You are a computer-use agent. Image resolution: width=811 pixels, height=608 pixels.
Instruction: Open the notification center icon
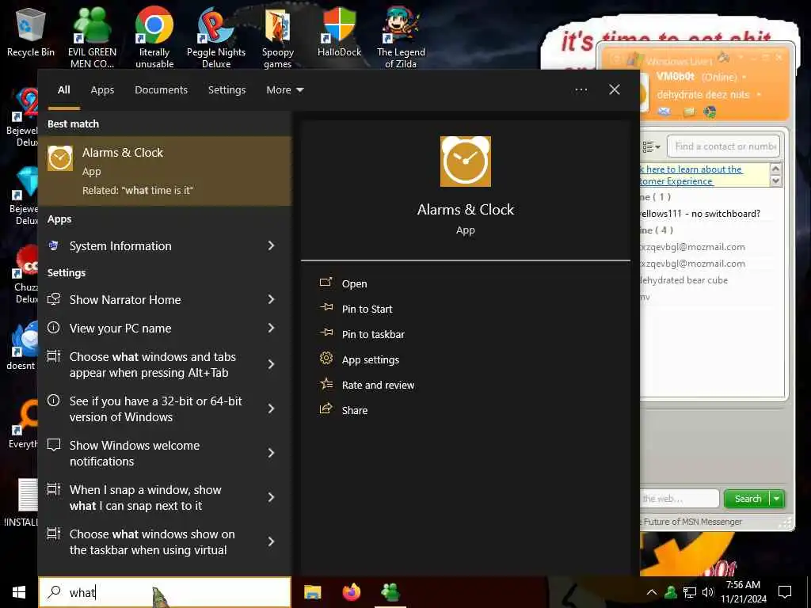tap(785, 592)
